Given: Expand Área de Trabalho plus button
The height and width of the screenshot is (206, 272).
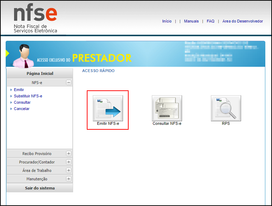Looking at the screenshot, I should (69, 170).
